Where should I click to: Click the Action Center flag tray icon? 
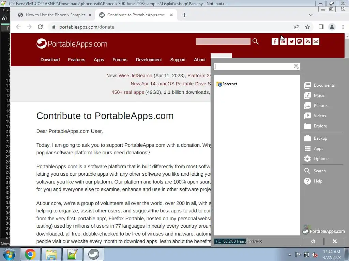[x=298, y=255]
